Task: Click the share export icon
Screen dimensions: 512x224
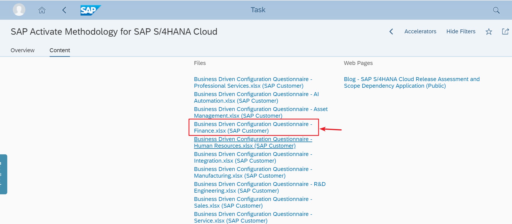Action: (x=505, y=31)
